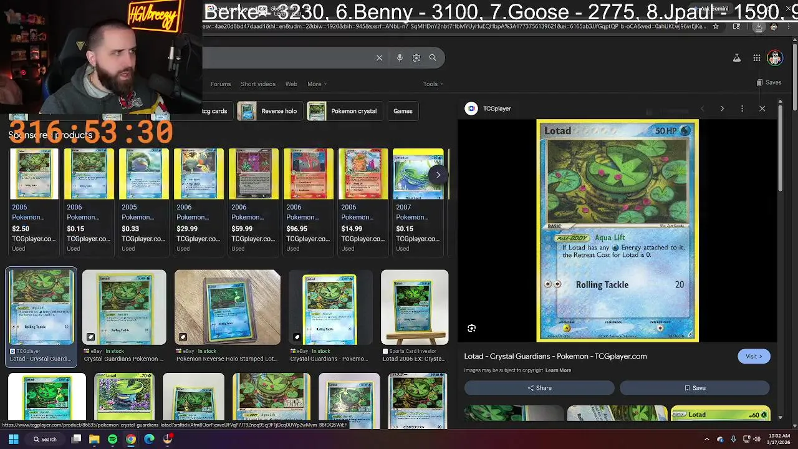The width and height of the screenshot is (798, 449).
Task: Search inside image with Lens icon on preview
Action: [471, 328]
